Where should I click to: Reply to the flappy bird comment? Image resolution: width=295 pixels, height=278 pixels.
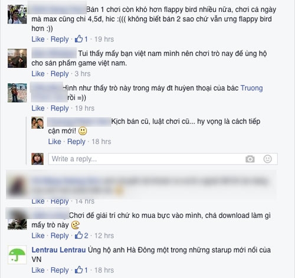60,39
